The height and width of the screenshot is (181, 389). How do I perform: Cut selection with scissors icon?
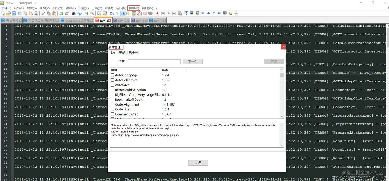43,13
